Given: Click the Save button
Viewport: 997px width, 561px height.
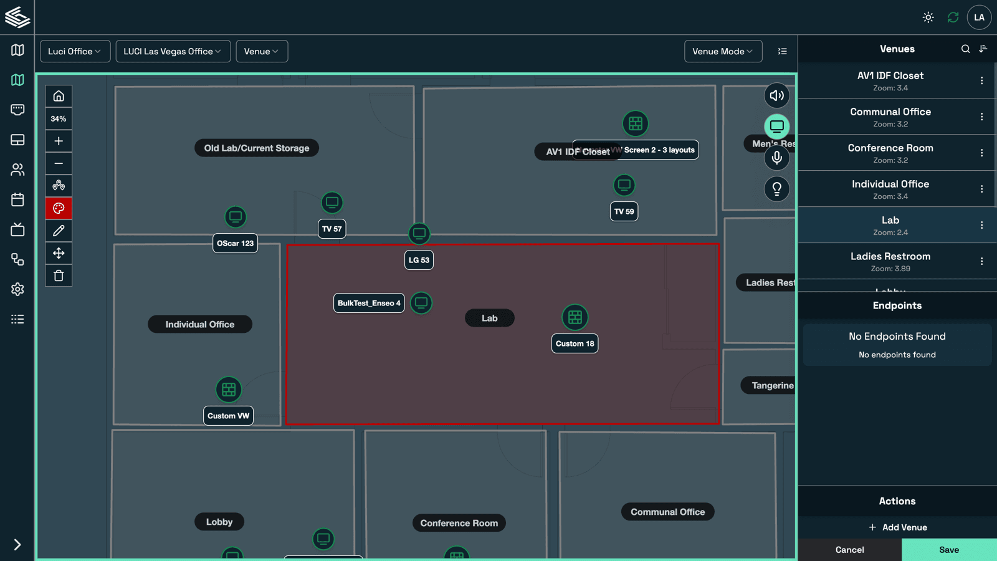Looking at the screenshot, I should pos(948,550).
